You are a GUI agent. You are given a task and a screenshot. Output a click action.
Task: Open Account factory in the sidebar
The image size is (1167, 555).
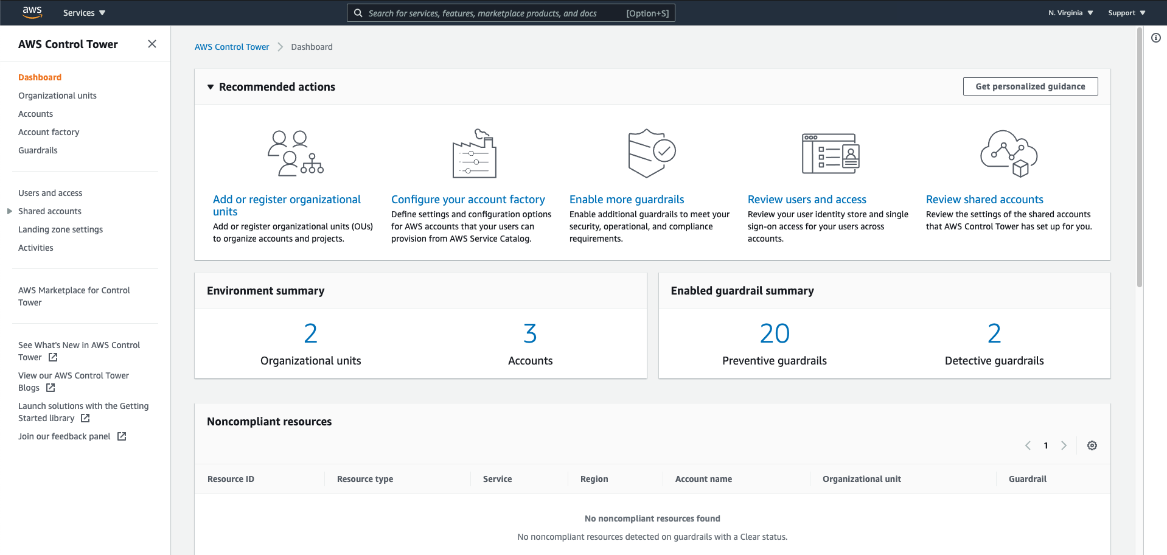49,132
